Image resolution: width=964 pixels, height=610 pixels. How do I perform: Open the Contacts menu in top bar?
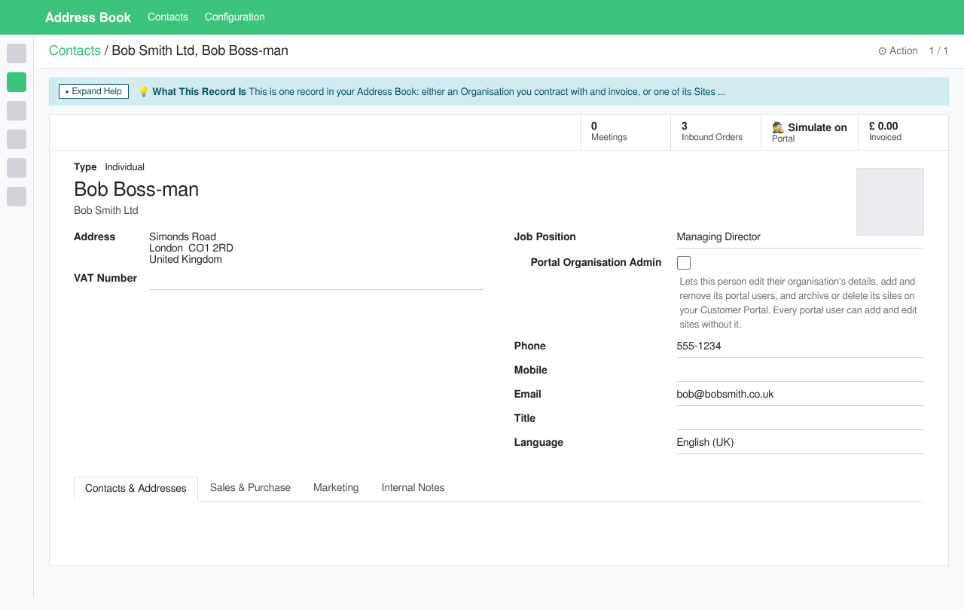(168, 17)
